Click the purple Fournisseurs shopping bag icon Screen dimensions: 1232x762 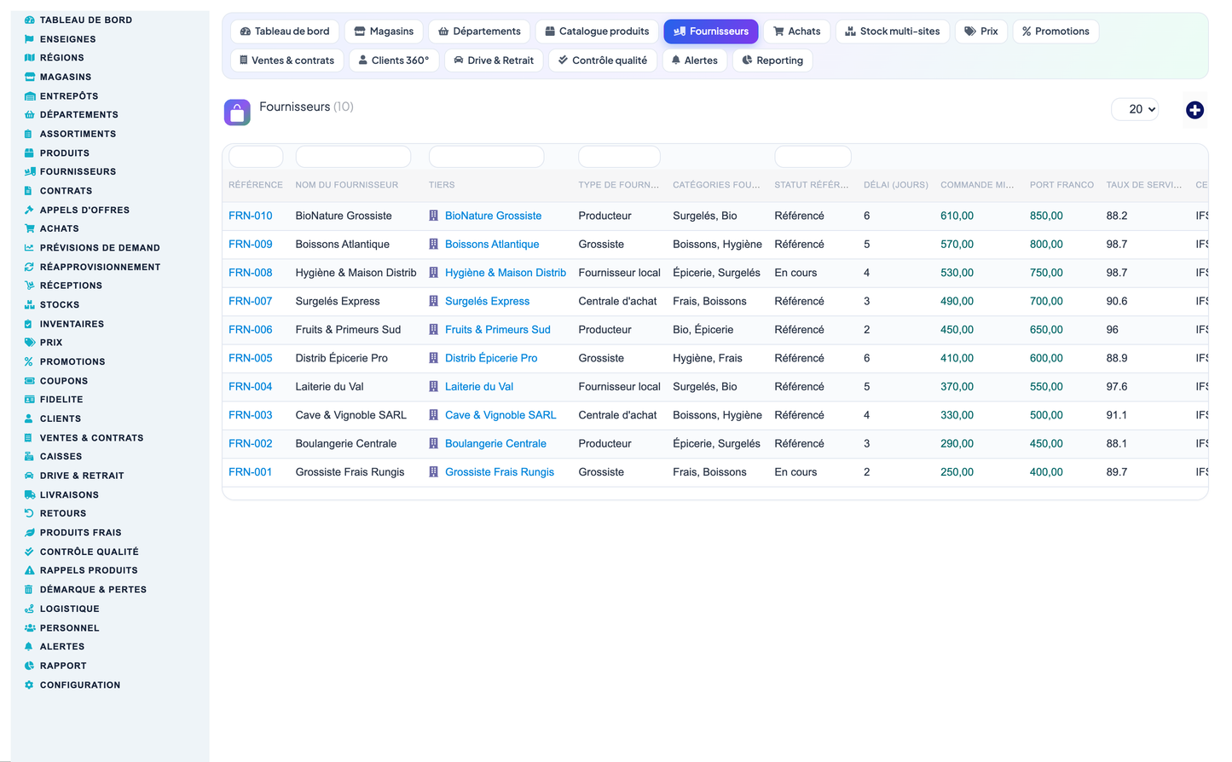point(237,112)
